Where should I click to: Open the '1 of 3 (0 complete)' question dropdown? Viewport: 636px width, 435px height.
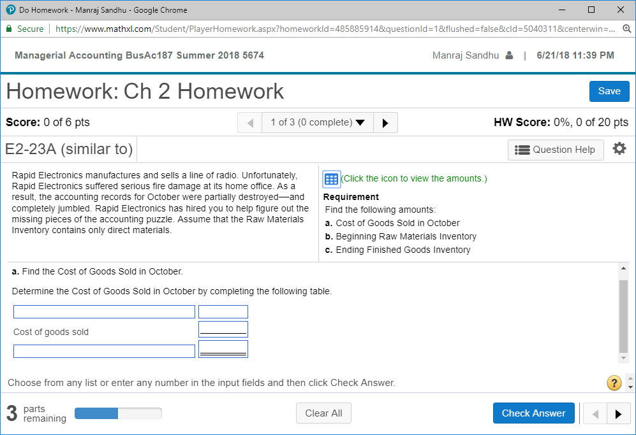(317, 122)
